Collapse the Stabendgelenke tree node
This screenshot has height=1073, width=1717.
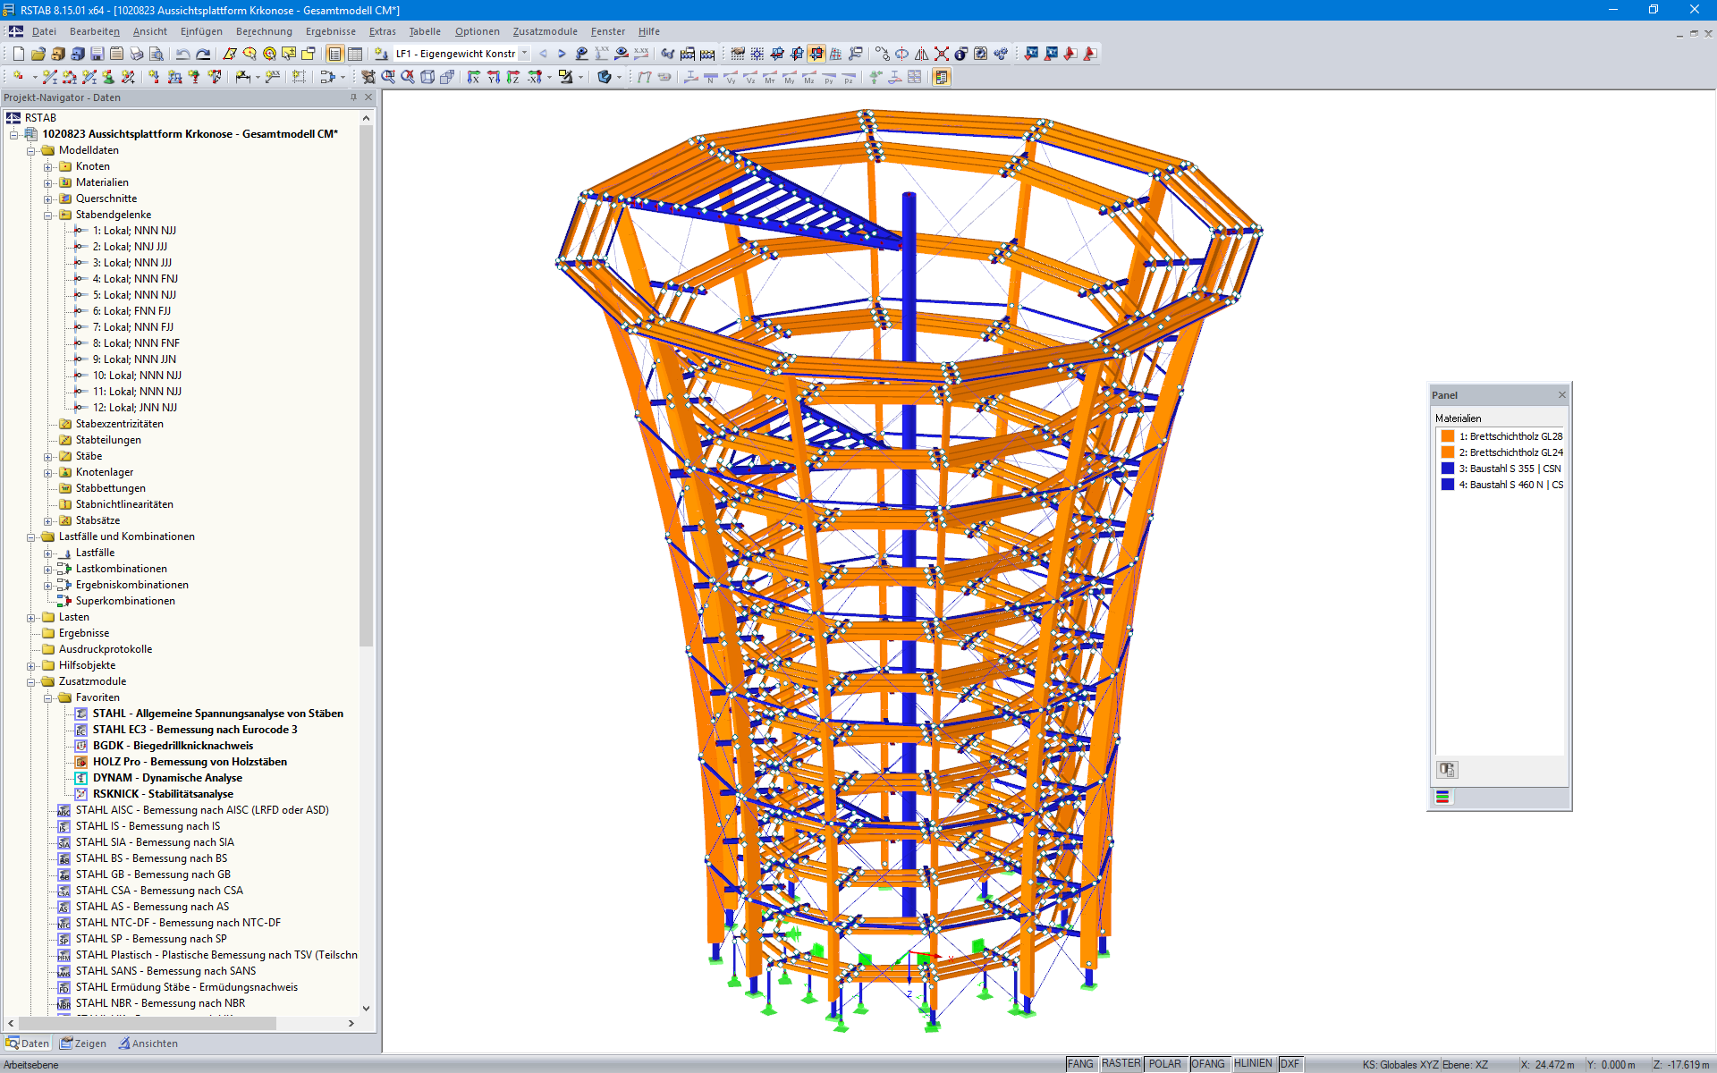(48, 215)
